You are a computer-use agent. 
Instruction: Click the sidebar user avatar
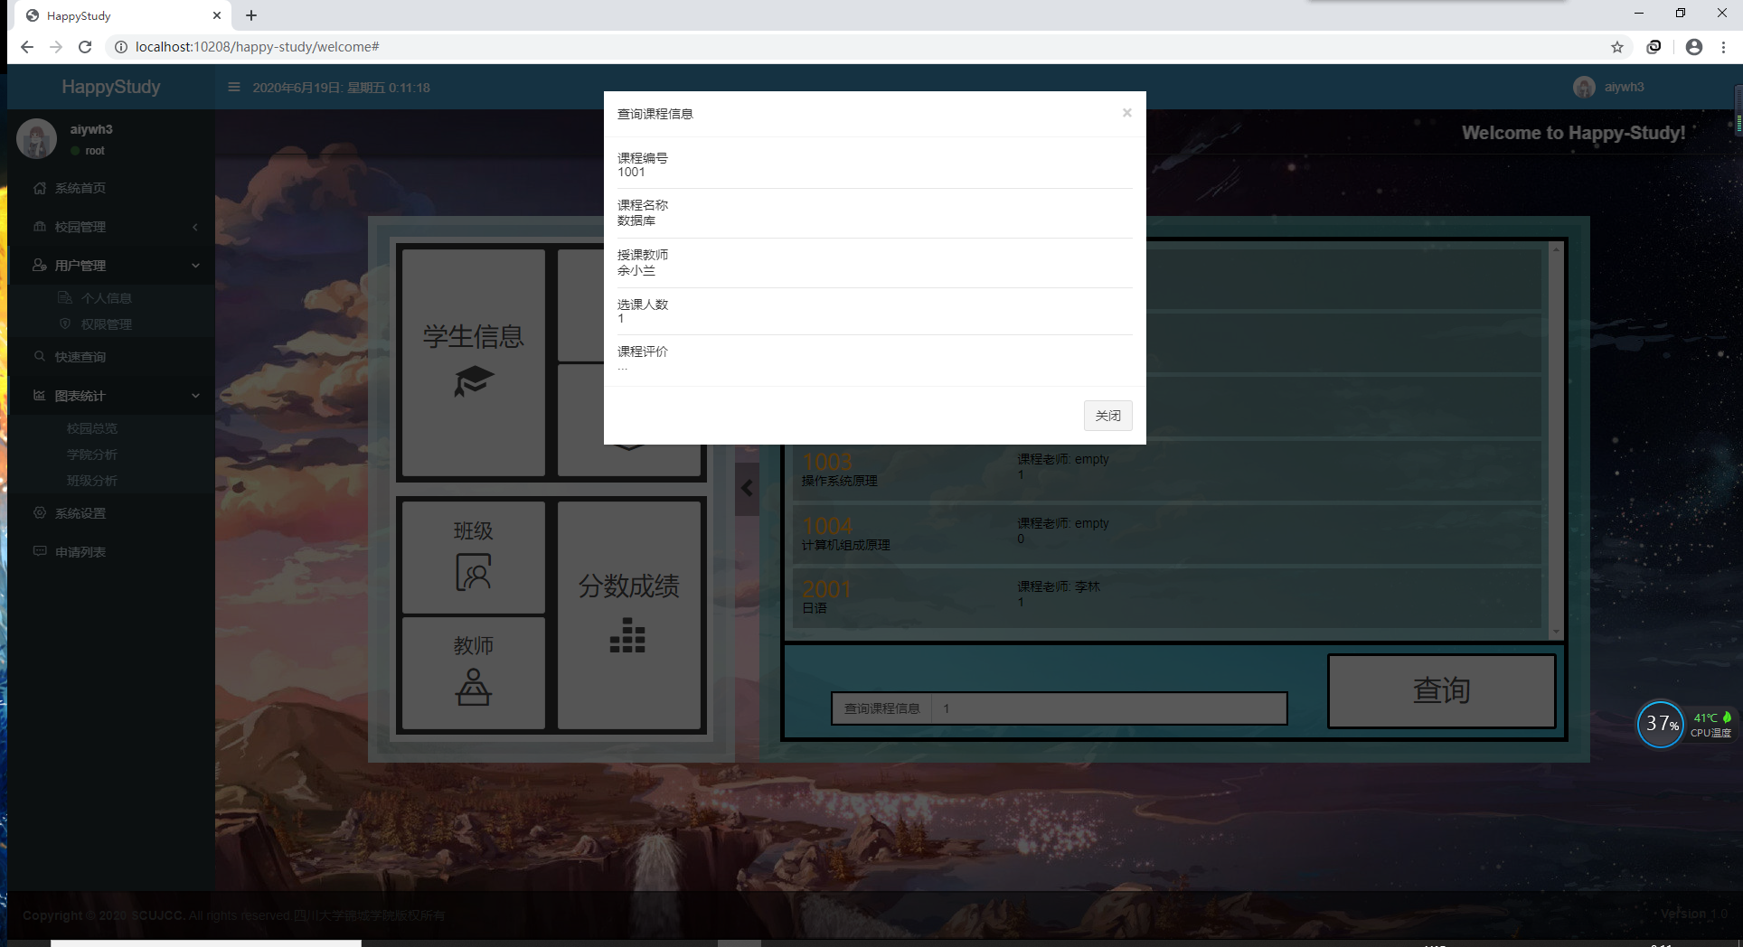click(x=37, y=138)
